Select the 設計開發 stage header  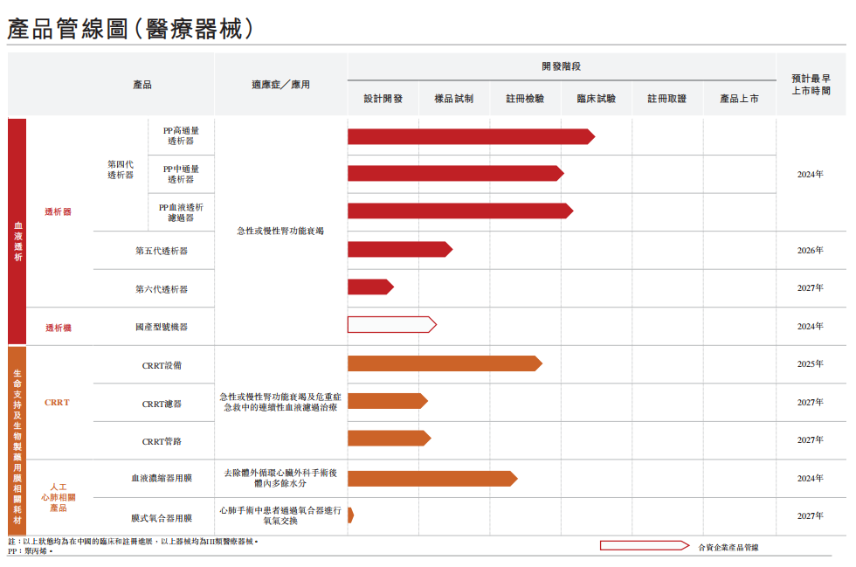tap(383, 99)
